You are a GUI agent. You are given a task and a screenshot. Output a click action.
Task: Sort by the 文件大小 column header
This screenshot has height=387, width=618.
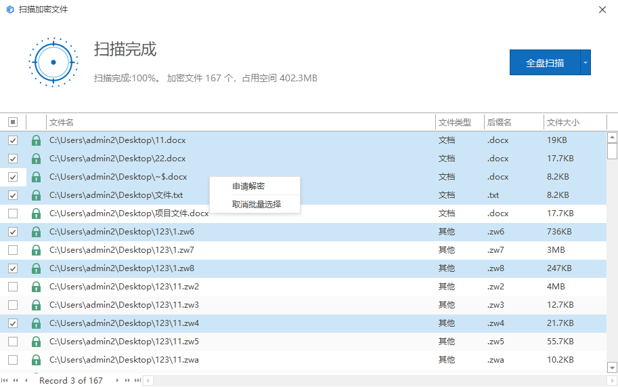pos(575,122)
